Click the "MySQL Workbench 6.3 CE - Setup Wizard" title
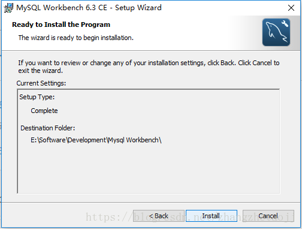 coord(89,8)
